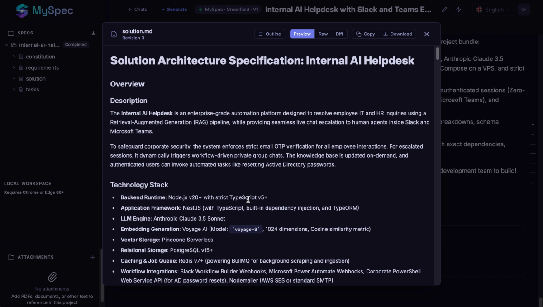Screen dimensions: 543x307
Task: Click the paperclip icon in Attachments panel
Action: (52, 277)
